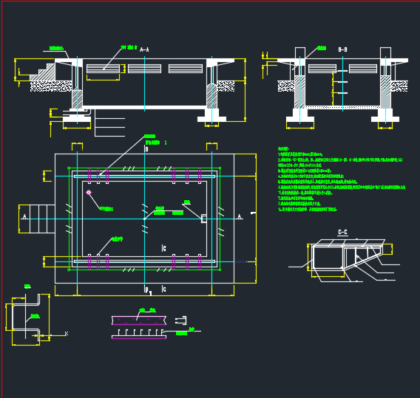Image resolution: width=420 pixels, height=398 pixels.
Task: Select the magenta circle symbol in the plan view
Action: [x=89, y=192]
